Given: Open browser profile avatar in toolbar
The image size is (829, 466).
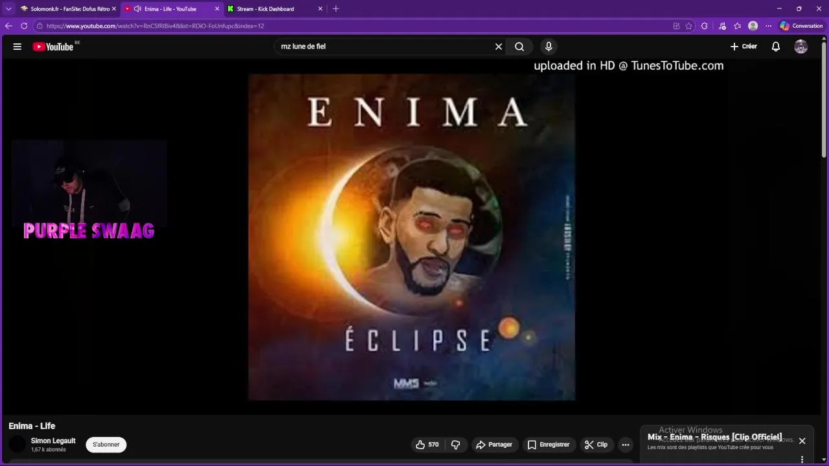Looking at the screenshot, I should [753, 26].
